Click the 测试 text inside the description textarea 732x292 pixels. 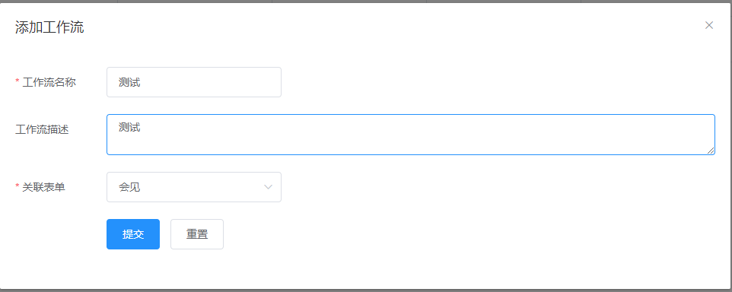129,127
